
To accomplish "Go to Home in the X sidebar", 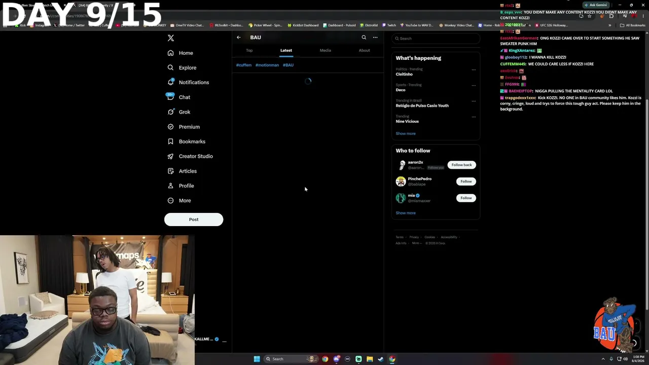I will (x=181, y=53).
